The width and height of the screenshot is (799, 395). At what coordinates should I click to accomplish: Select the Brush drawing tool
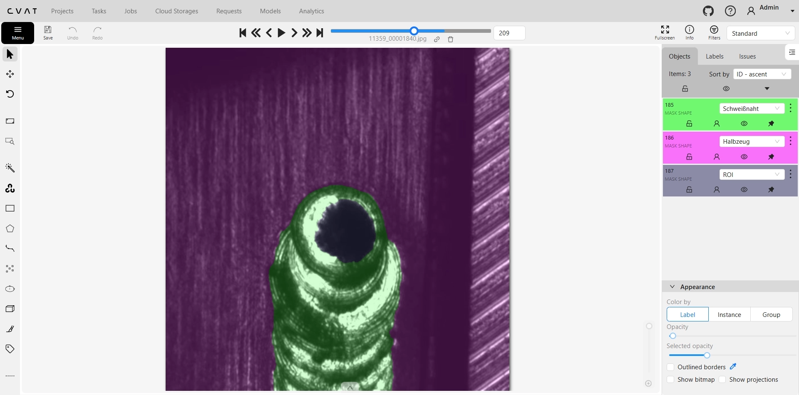tap(10, 329)
